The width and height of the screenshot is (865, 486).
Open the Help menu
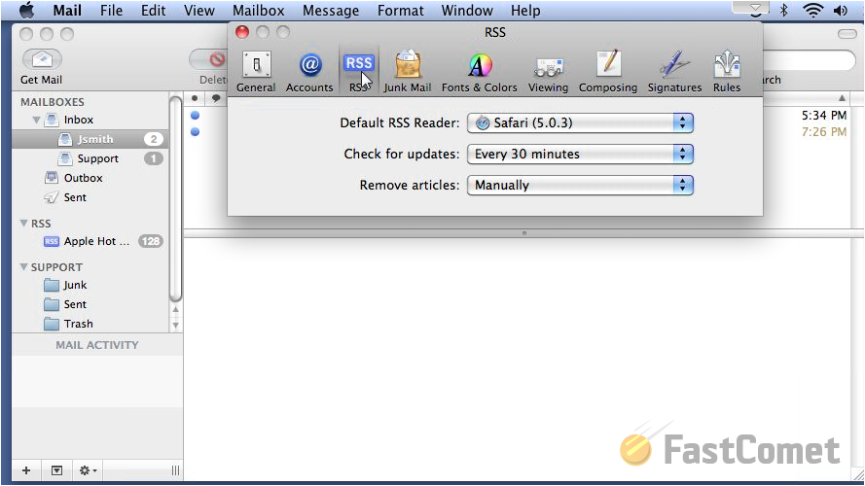(525, 10)
